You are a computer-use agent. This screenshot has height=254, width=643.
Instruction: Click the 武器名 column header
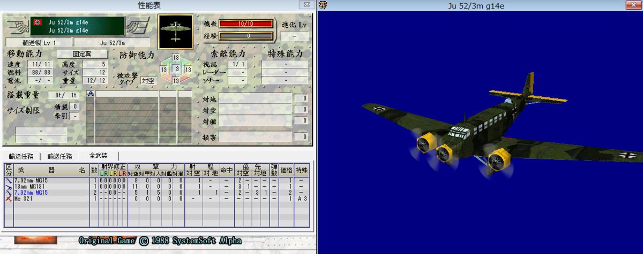coord(51,170)
